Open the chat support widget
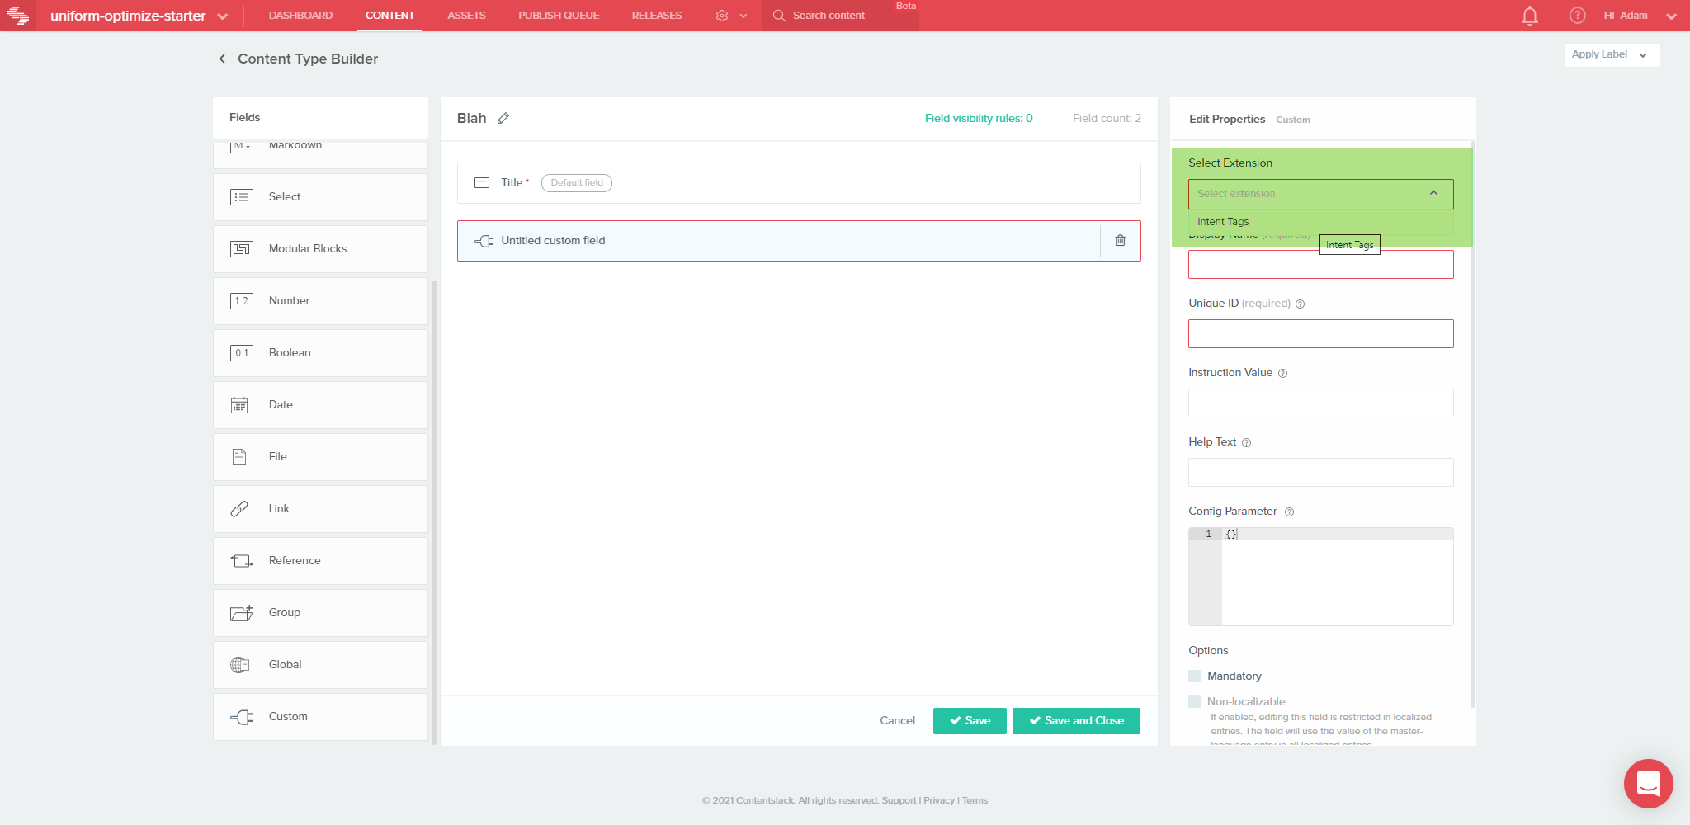Image resolution: width=1690 pixels, height=825 pixels. tap(1648, 783)
